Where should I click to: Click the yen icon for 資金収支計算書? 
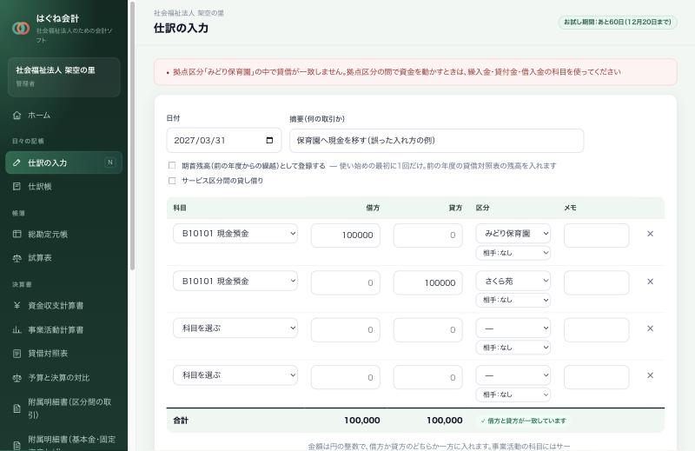tap(17, 306)
